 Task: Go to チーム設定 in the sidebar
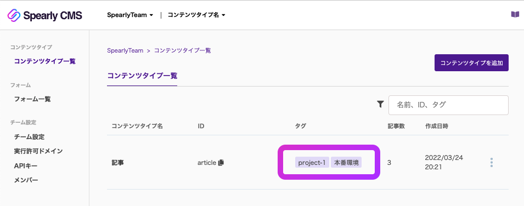click(x=30, y=137)
